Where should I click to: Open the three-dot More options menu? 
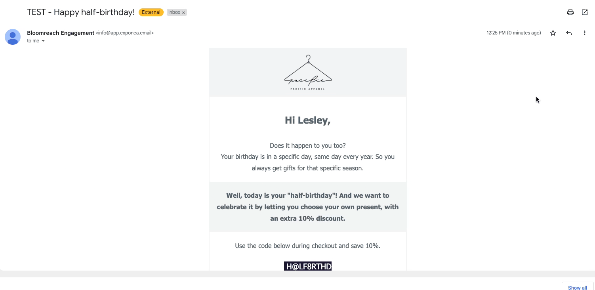[585, 33]
